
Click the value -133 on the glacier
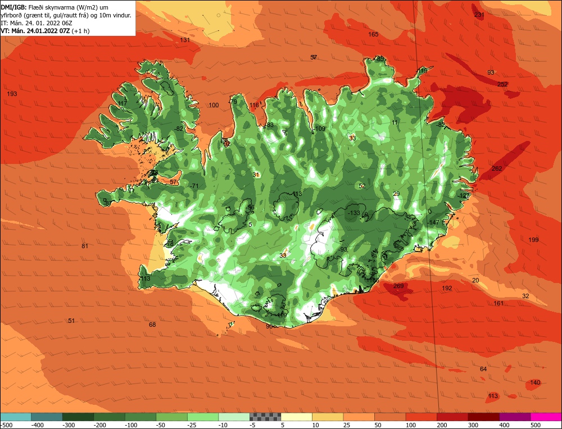(x=353, y=213)
